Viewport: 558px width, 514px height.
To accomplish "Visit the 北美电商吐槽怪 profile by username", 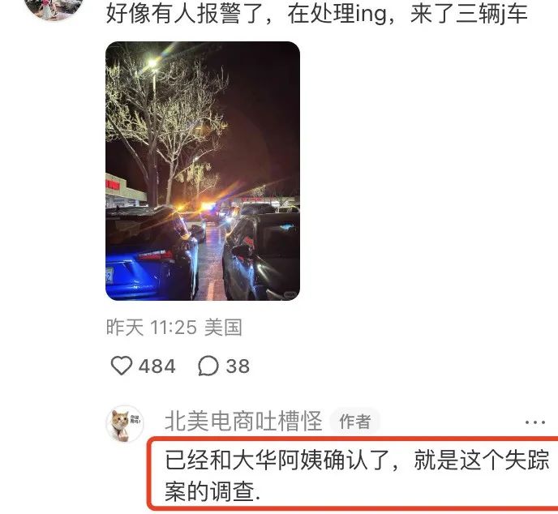I will [x=243, y=421].
